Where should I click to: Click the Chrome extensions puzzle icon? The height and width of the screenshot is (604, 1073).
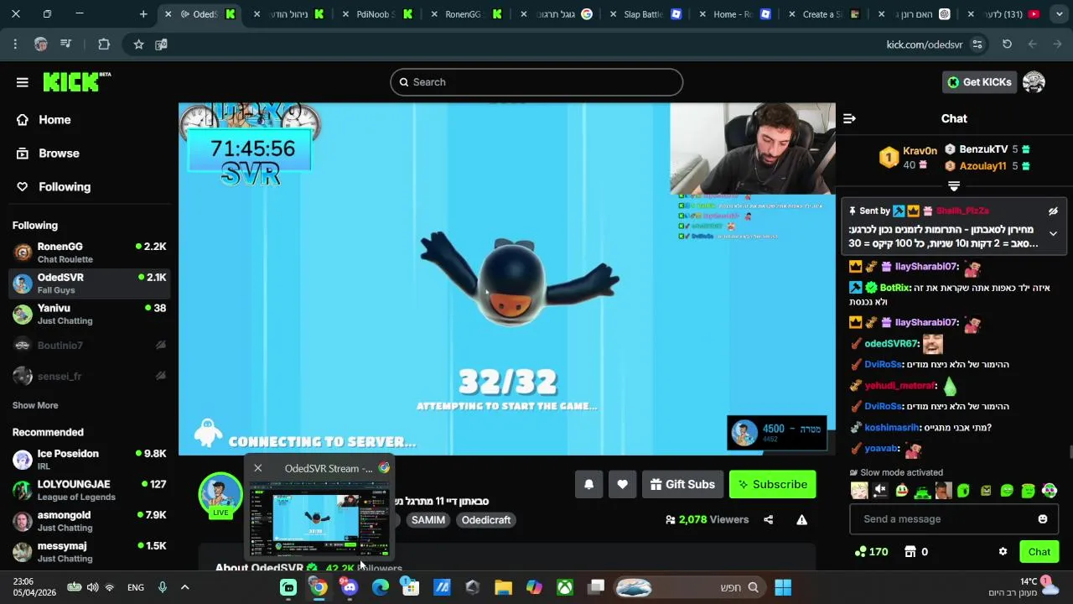click(104, 44)
